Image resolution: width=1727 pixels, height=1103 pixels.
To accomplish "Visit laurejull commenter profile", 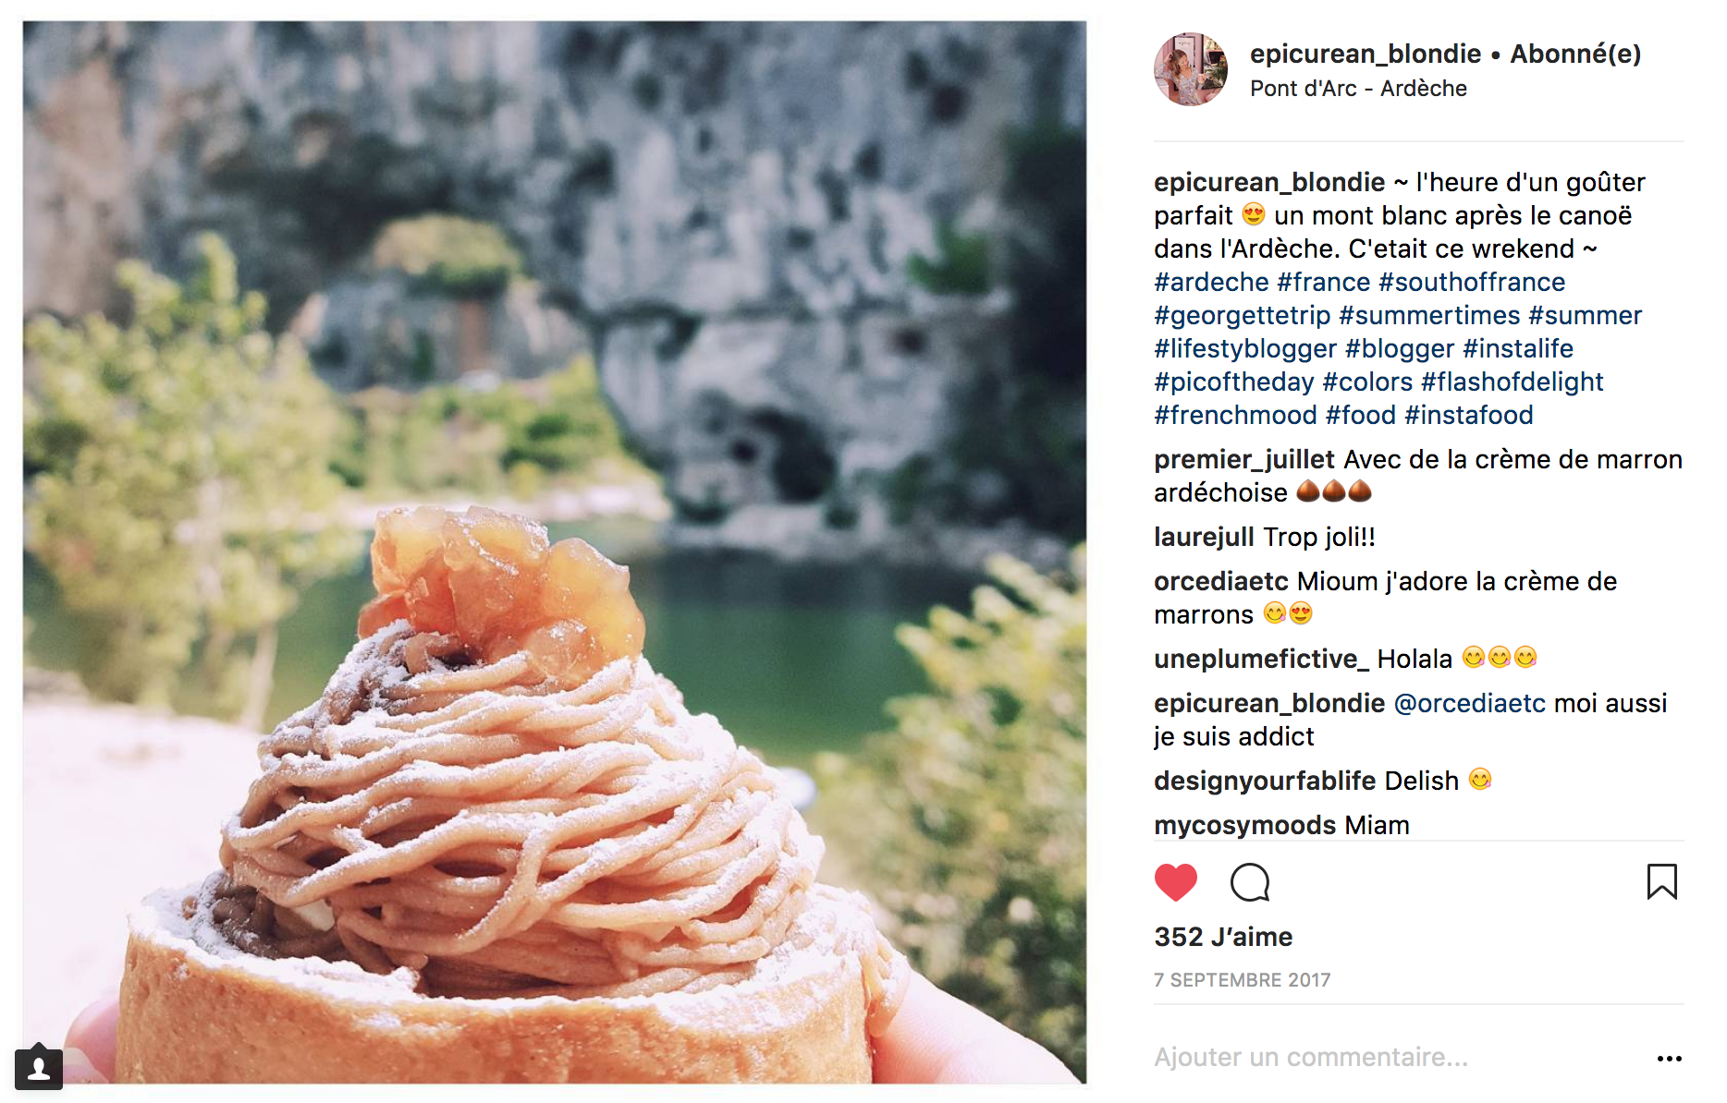I will pyautogui.click(x=1204, y=537).
